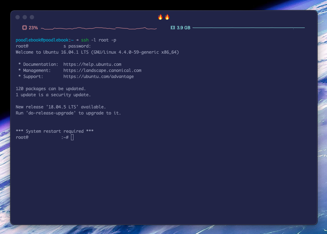Click the '* Management:' label
327x234 pixels.
coord(34,70)
